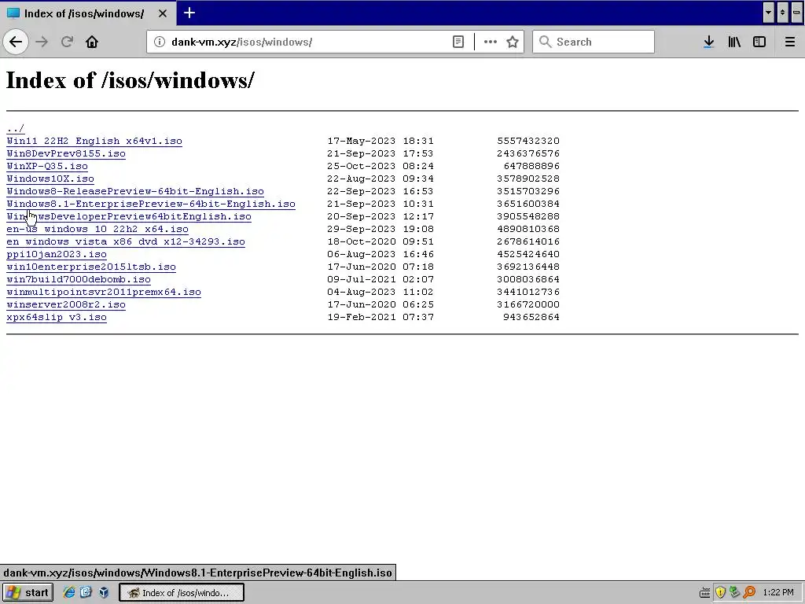Screen dimensions: 805x604
Task: Open the Library bookshelf icon
Action: click(x=734, y=42)
